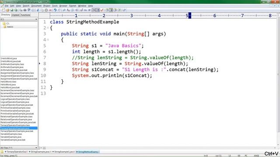Click the column marker on the ruler

(x=190, y=16)
